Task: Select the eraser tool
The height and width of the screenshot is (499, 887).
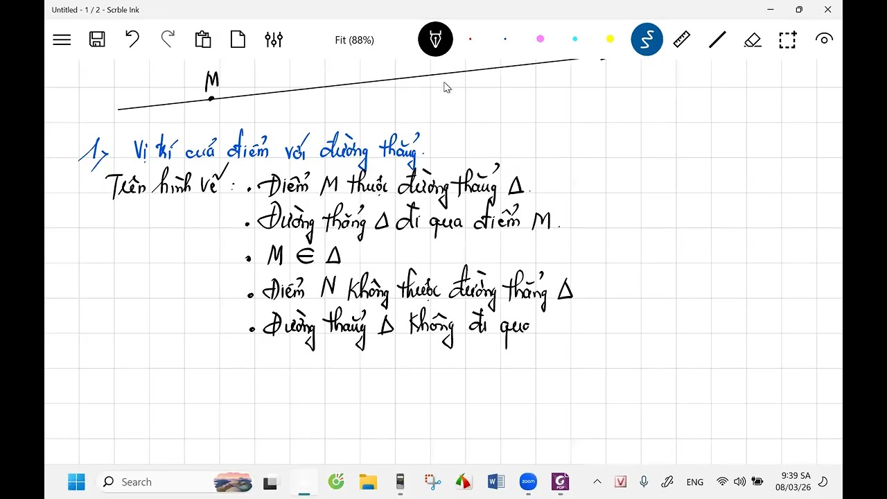Action: pyautogui.click(x=753, y=40)
